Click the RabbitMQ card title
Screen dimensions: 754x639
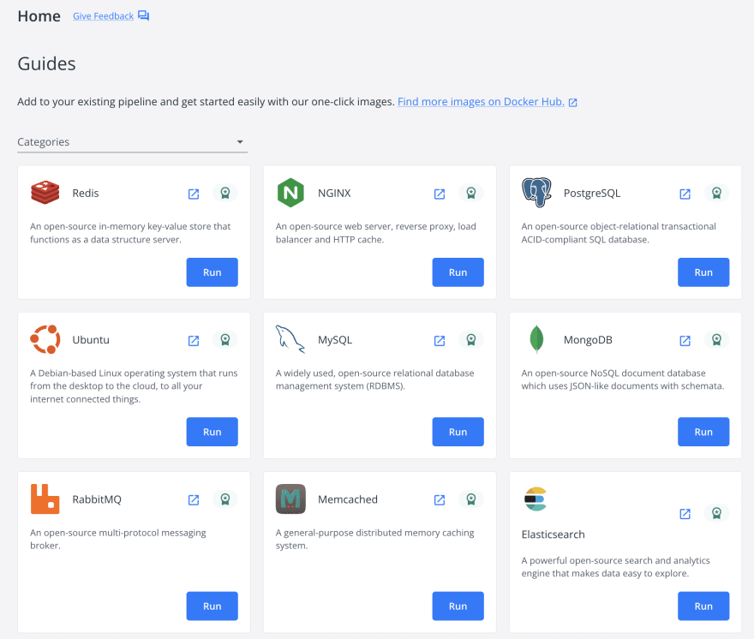tap(97, 499)
